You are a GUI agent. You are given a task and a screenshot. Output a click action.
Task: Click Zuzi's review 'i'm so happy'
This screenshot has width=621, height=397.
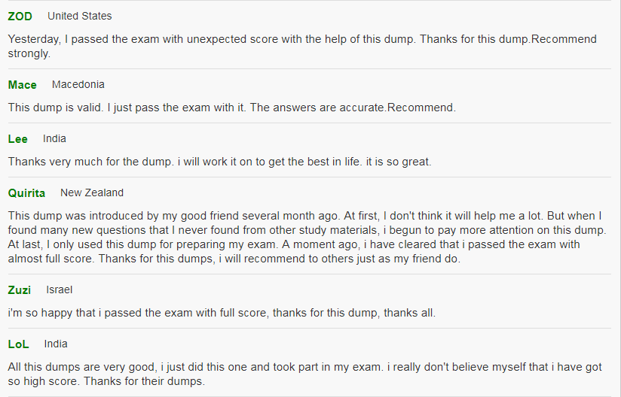[x=222, y=314]
